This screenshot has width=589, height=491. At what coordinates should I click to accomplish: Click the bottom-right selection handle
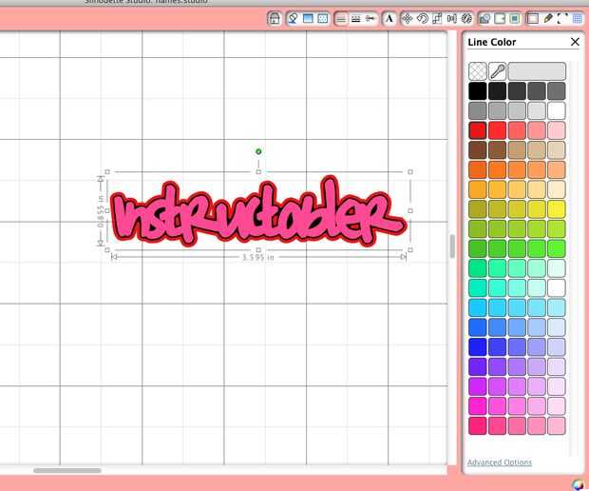click(x=410, y=250)
